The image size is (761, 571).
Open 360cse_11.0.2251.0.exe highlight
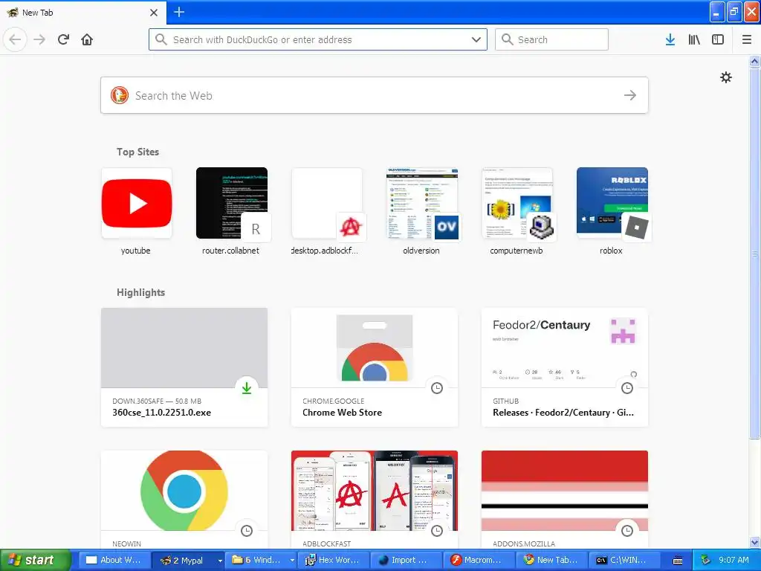tap(184, 367)
